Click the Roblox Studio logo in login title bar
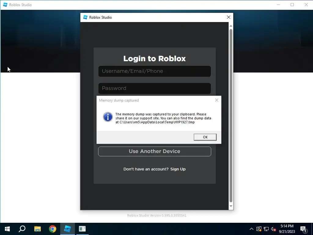The image size is (313, 235). [85, 17]
